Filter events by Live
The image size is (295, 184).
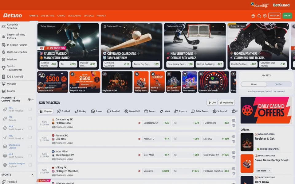(x=212, y=103)
